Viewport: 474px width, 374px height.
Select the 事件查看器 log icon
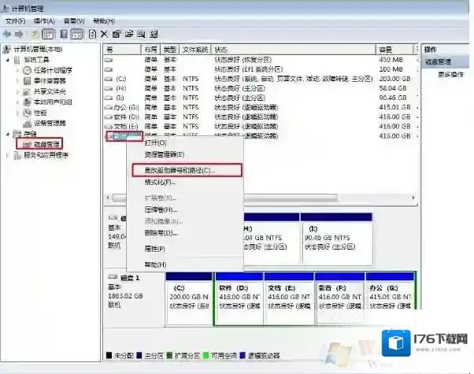28,81
